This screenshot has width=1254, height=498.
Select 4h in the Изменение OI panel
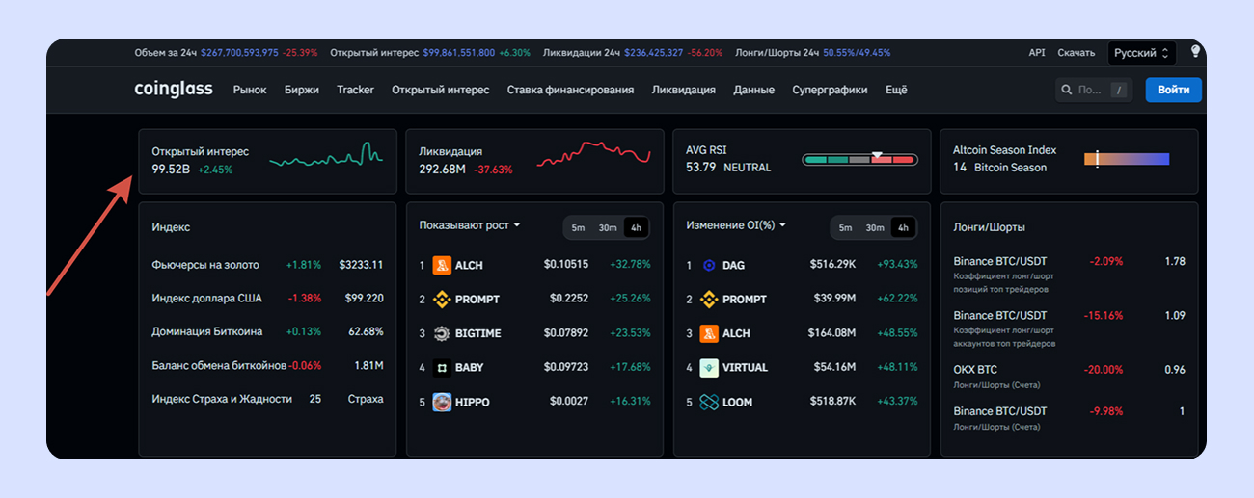pos(903,228)
